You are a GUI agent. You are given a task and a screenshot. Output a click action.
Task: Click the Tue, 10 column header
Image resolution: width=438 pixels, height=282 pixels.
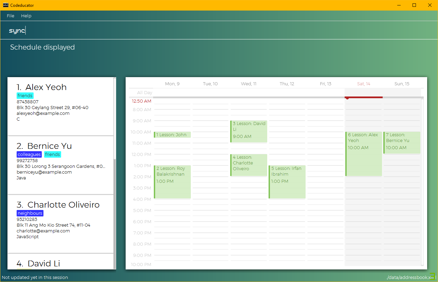point(210,84)
